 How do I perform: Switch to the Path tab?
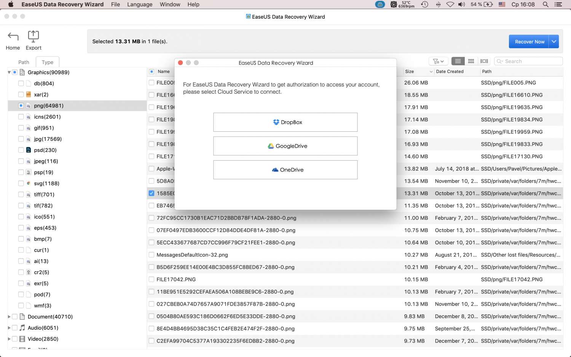click(24, 62)
